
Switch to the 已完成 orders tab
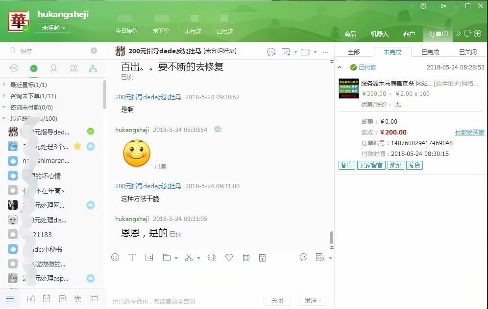tap(430, 52)
